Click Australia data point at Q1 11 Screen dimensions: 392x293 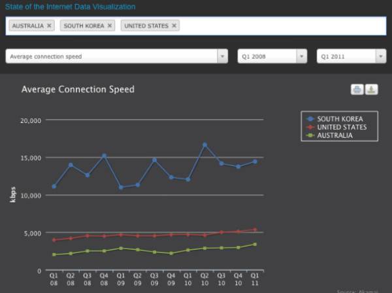tap(255, 244)
